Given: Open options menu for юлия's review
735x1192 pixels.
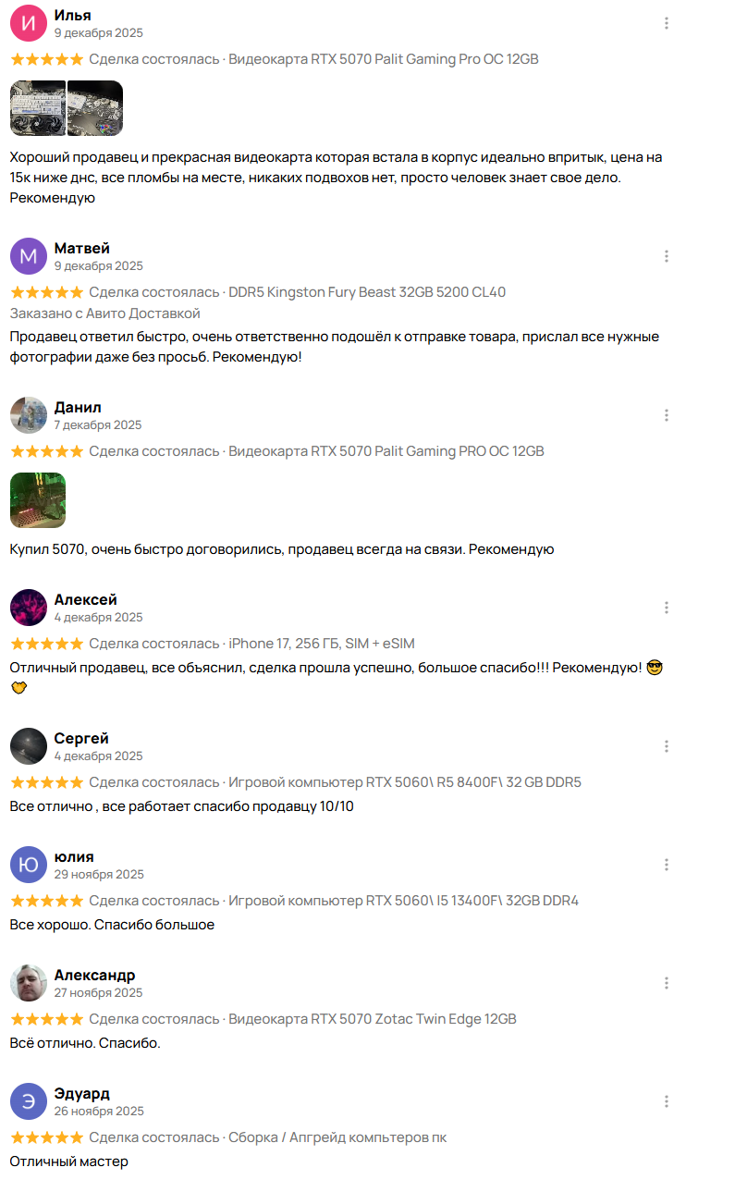Looking at the screenshot, I should [667, 865].
